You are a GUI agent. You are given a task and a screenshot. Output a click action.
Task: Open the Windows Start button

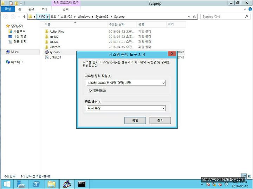7,184
